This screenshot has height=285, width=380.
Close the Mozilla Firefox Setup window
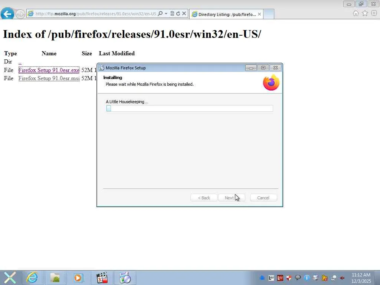[276, 68]
